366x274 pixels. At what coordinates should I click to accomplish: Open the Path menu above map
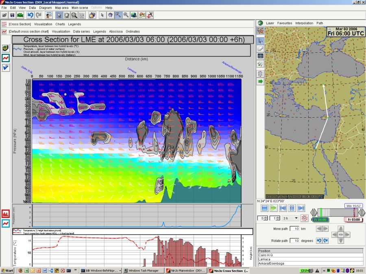pyautogui.click(x=320, y=23)
